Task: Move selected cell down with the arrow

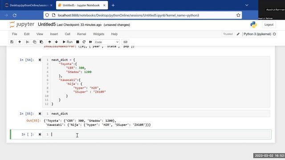Action: [x=57, y=42]
